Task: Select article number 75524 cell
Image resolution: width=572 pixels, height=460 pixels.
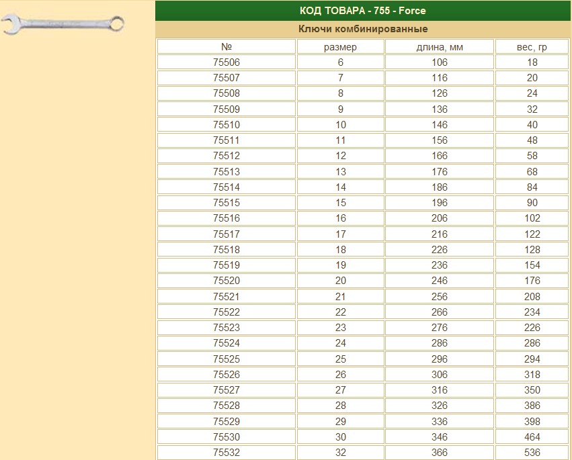Action: pyautogui.click(x=226, y=343)
